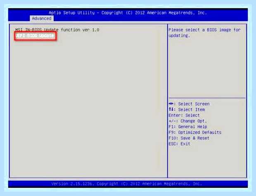Image resolution: width=256 pixels, height=196 pixels.
Task: Click the 'F10: Save & Reset' hint
Action: [x=189, y=138]
